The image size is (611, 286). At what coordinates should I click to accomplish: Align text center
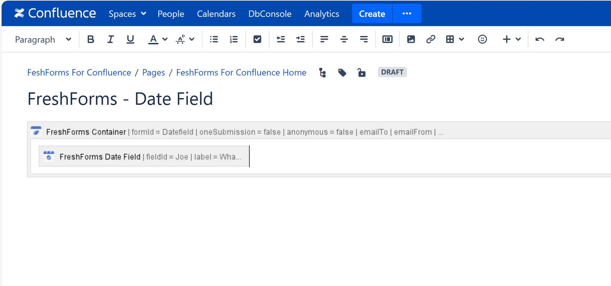pyautogui.click(x=344, y=39)
